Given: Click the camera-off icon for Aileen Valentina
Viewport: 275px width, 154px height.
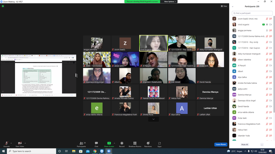Looking at the screenshot, I should pos(270,59).
